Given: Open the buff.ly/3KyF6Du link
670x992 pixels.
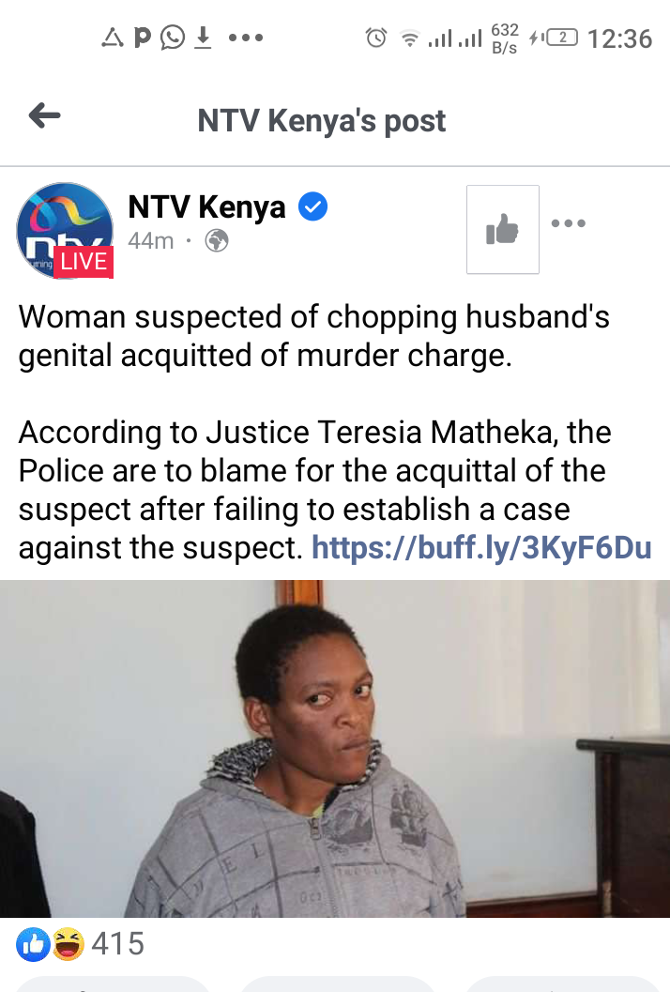Looking at the screenshot, I should pyautogui.click(x=481, y=547).
